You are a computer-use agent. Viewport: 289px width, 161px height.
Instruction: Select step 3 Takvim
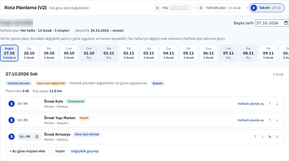(x=267, y=8)
